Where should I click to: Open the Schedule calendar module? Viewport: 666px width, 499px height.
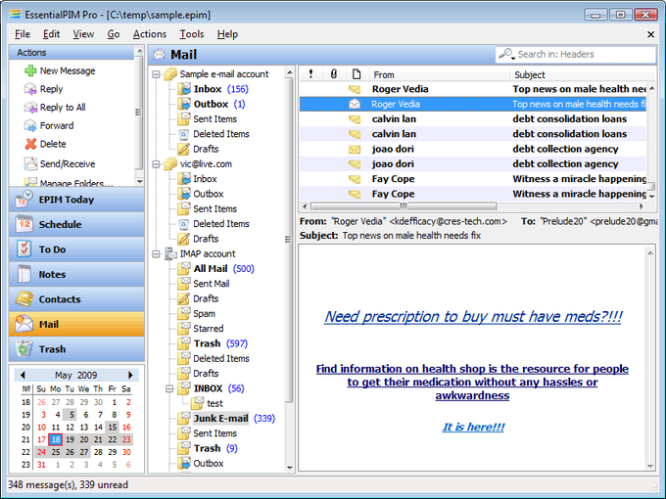click(x=76, y=224)
